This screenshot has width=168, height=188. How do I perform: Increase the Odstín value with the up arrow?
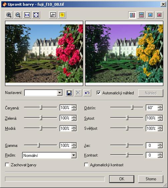[160, 106]
